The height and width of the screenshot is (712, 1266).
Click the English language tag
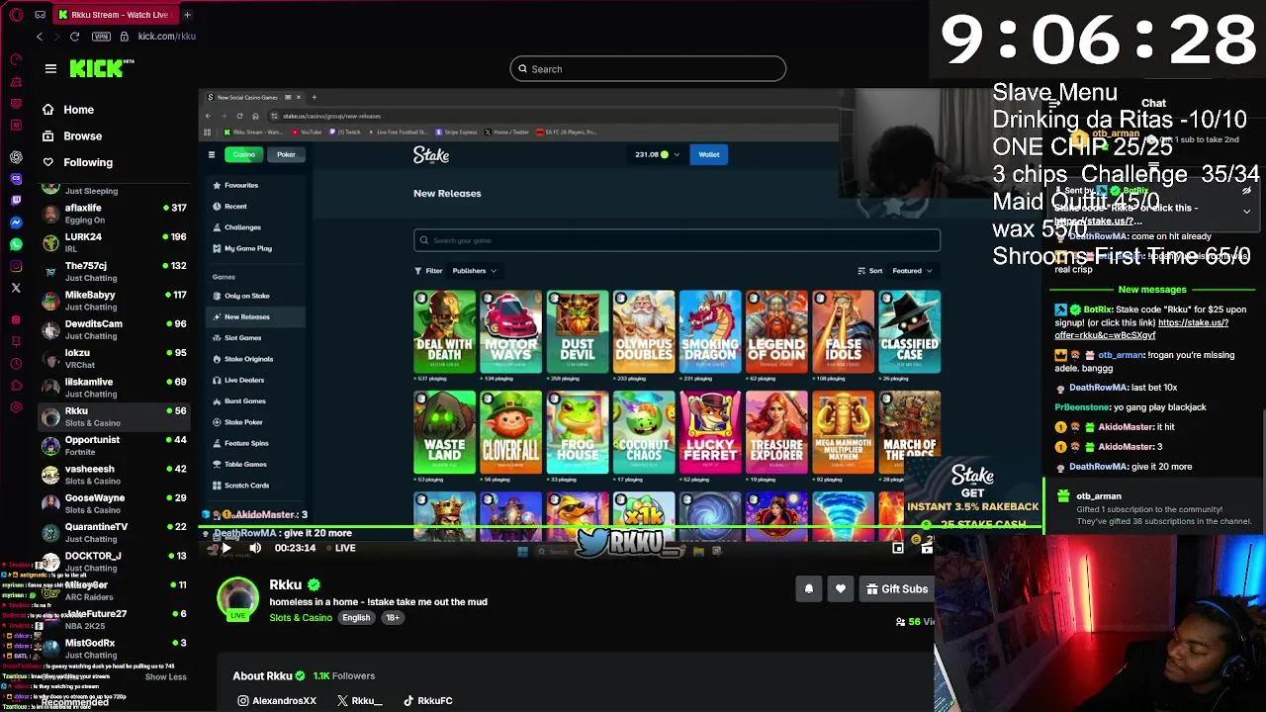pyautogui.click(x=356, y=618)
